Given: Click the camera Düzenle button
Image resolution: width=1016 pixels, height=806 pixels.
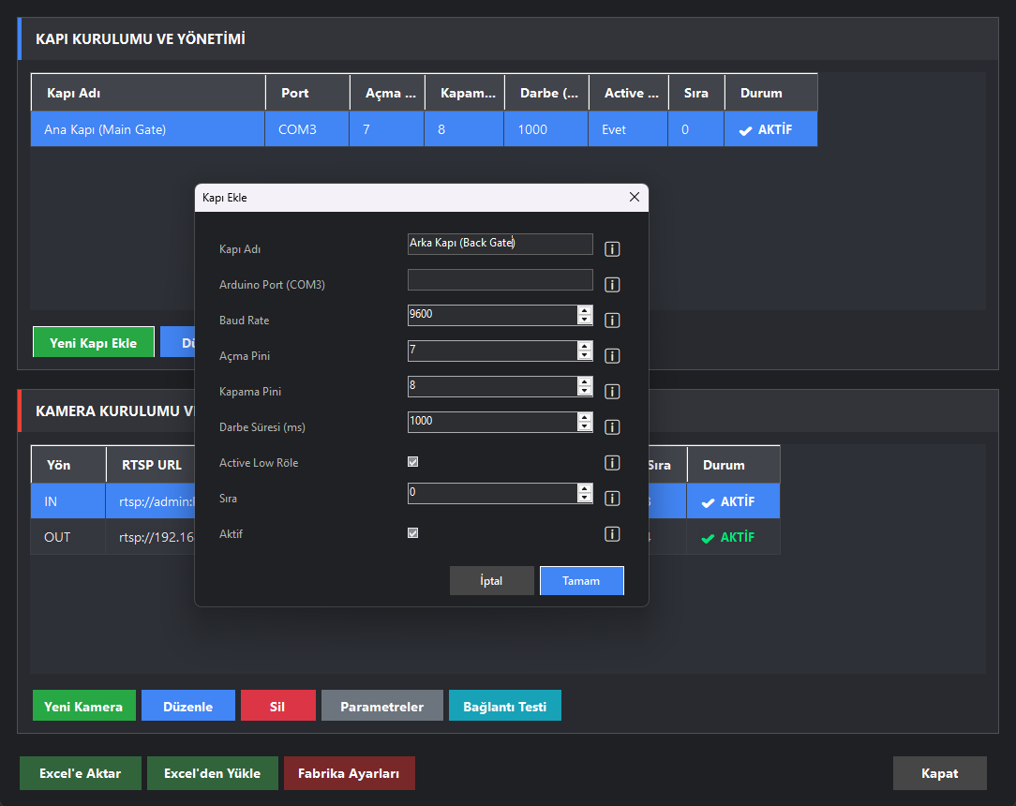Looking at the screenshot, I should click(187, 706).
